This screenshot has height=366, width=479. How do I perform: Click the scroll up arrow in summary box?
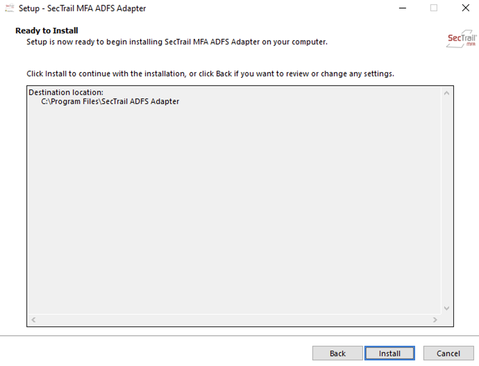(447, 93)
